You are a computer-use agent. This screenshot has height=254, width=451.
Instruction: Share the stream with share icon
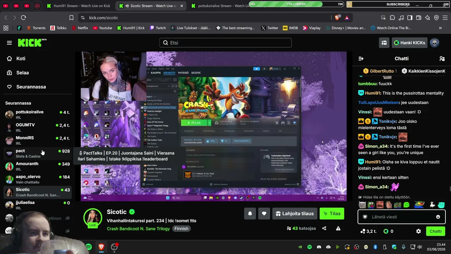[324, 228]
